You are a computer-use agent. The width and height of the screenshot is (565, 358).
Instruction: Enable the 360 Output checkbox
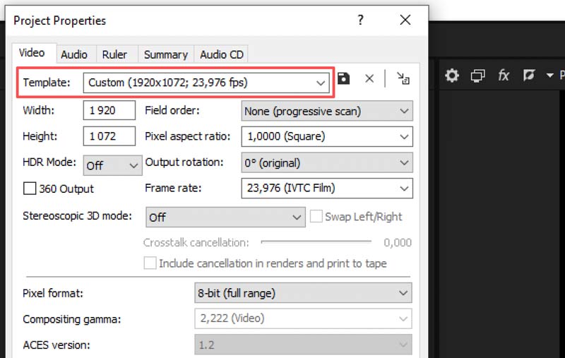coord(30,189)
